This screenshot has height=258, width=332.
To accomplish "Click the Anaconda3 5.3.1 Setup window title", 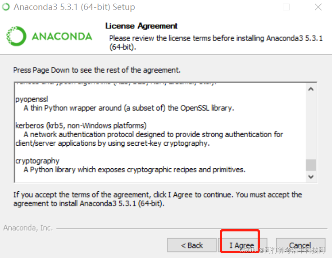I will click(74, 7).
